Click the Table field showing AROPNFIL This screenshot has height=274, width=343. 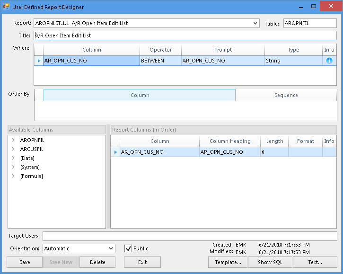(x=310, y=23)
